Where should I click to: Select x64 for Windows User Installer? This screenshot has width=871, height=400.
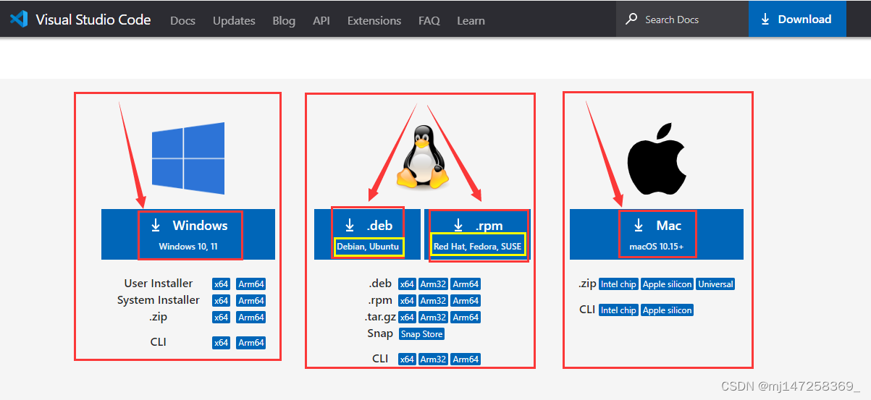(x=221, y=284)
